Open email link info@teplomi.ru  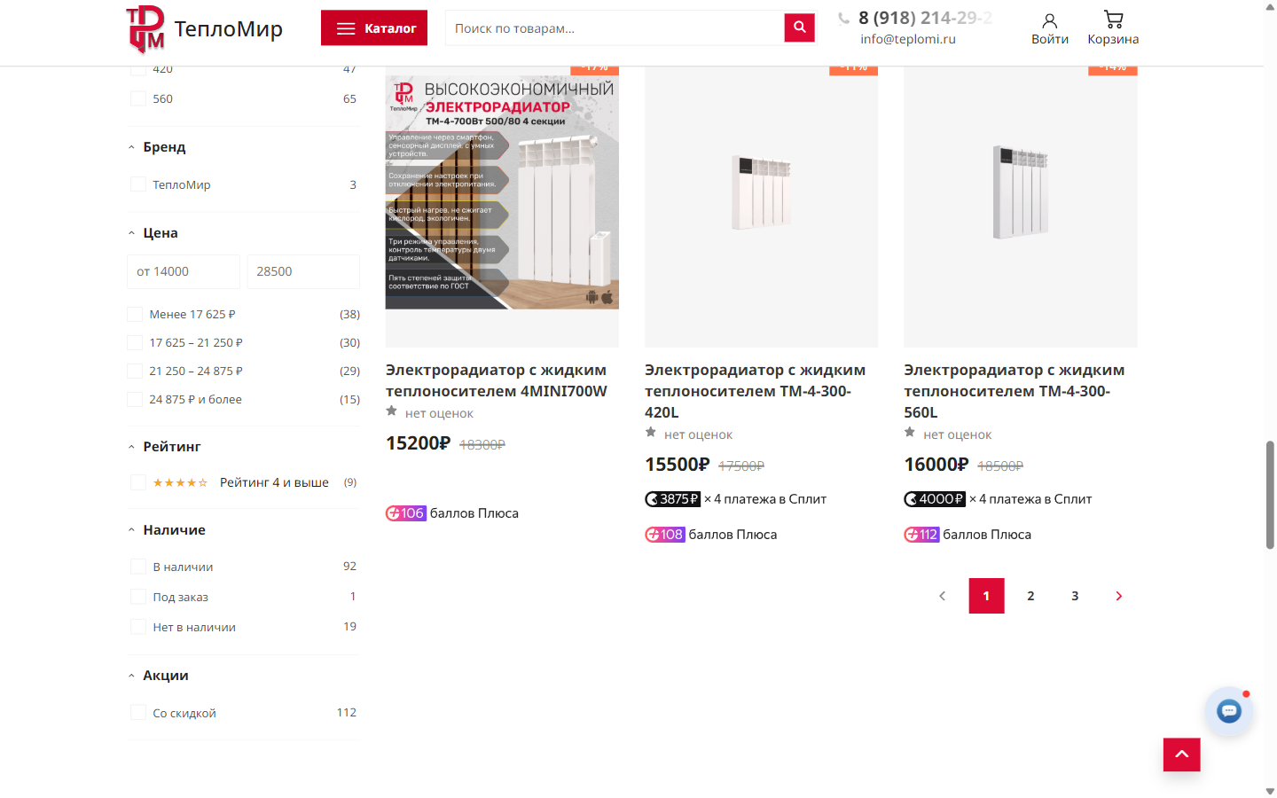(907, 39)
